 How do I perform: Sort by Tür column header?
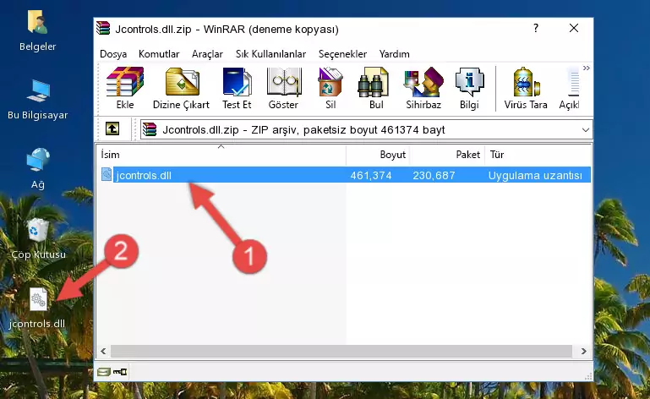tap(538, 155)
